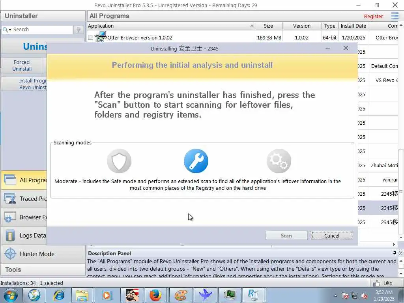This screenshot has width=404, height=303.
Task: Launch Internet Explorer from taskbar
Action: click(58, 295)
